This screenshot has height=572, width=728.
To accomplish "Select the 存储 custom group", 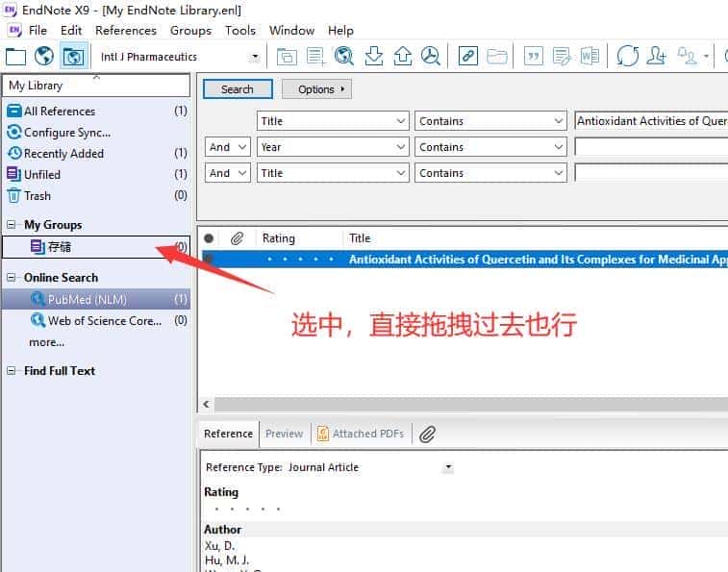I will 96,247.
